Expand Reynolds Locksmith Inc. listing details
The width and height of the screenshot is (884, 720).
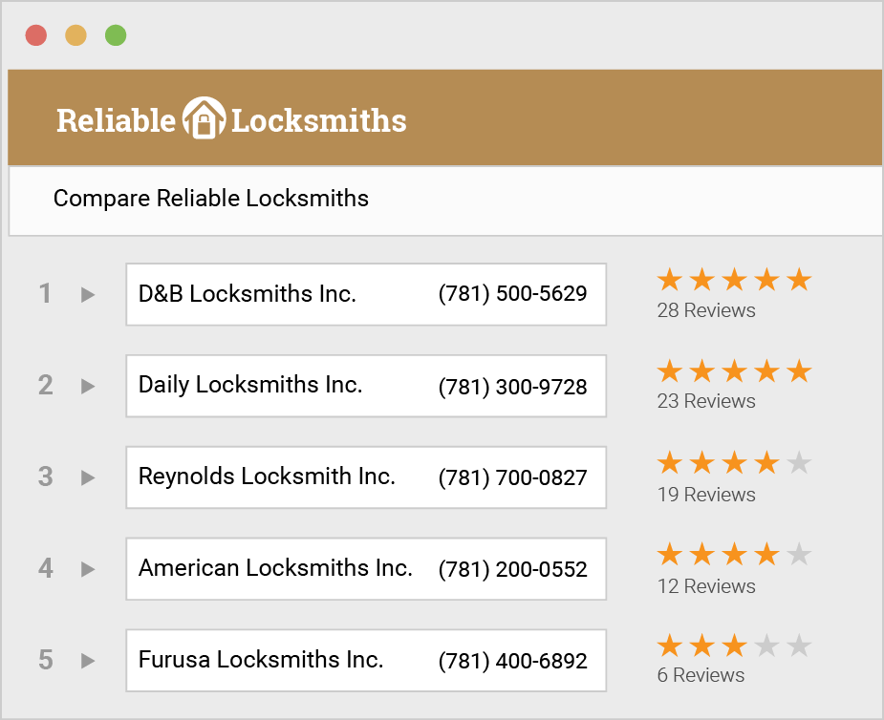coord(86,477)
